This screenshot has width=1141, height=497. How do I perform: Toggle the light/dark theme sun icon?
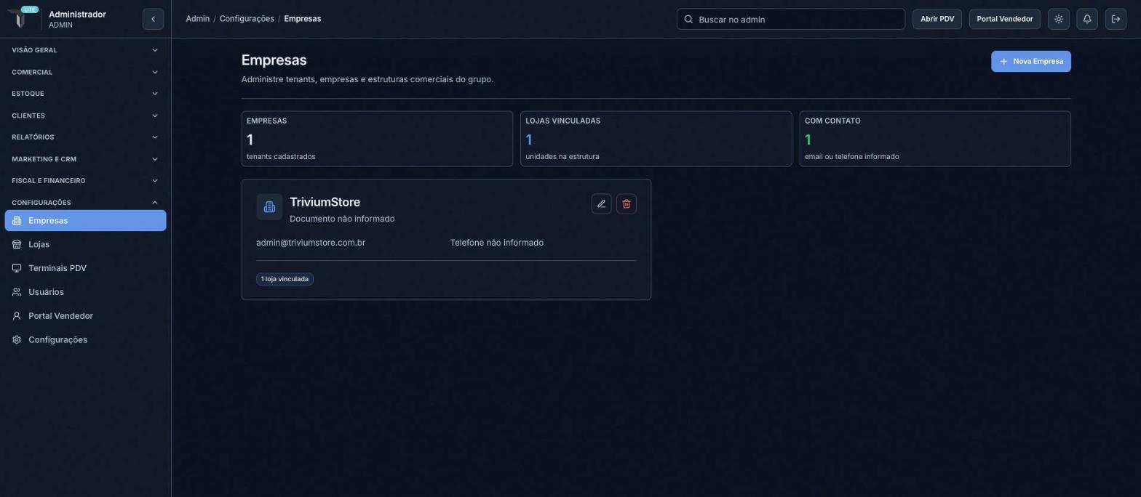(x=1059, y=19)
